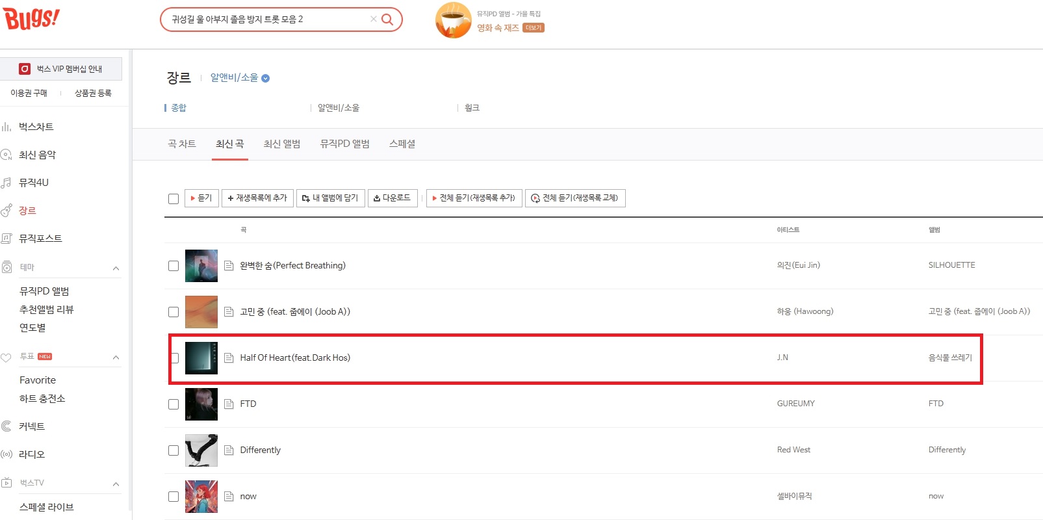This screenshot has height=520, width=1043.
Task: Click the search magnifier icon
Action: (387, 19)
